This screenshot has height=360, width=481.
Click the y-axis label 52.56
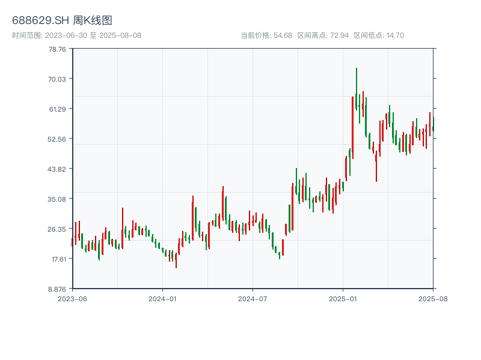pyautogui.click(x=57, y=139)
